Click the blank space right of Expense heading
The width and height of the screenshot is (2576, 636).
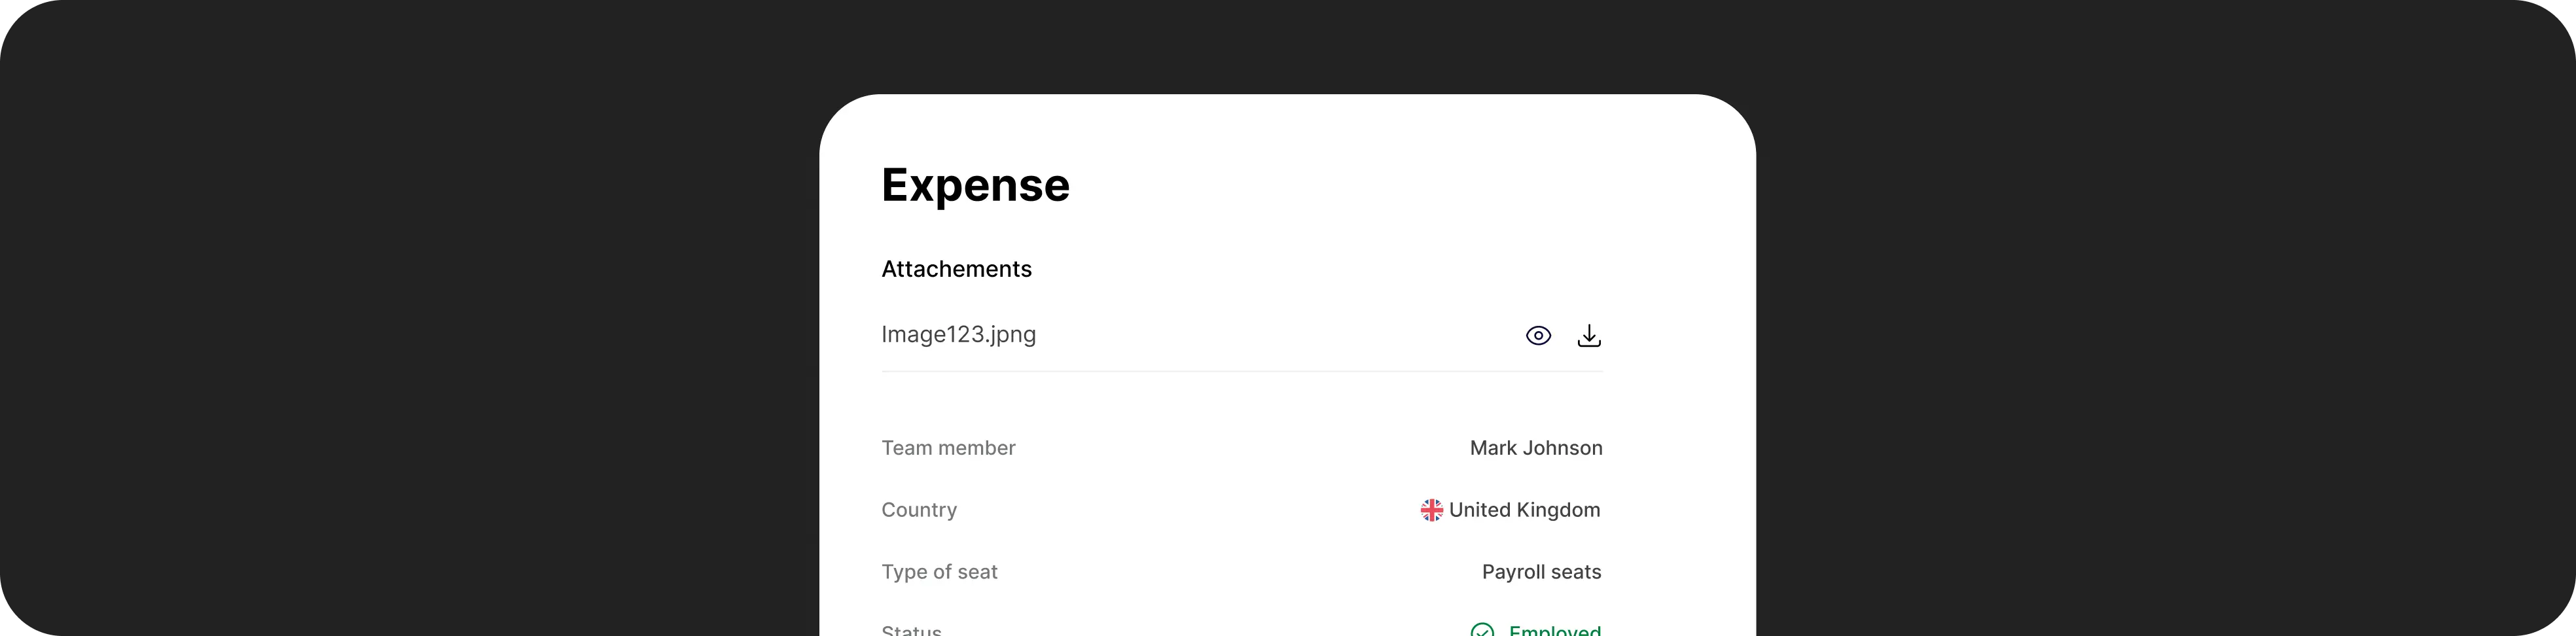(1350, 185)
